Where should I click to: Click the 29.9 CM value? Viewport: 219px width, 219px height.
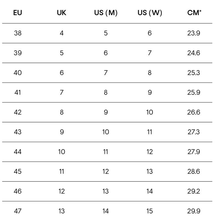pyautogui.click(x=194, y=211)
